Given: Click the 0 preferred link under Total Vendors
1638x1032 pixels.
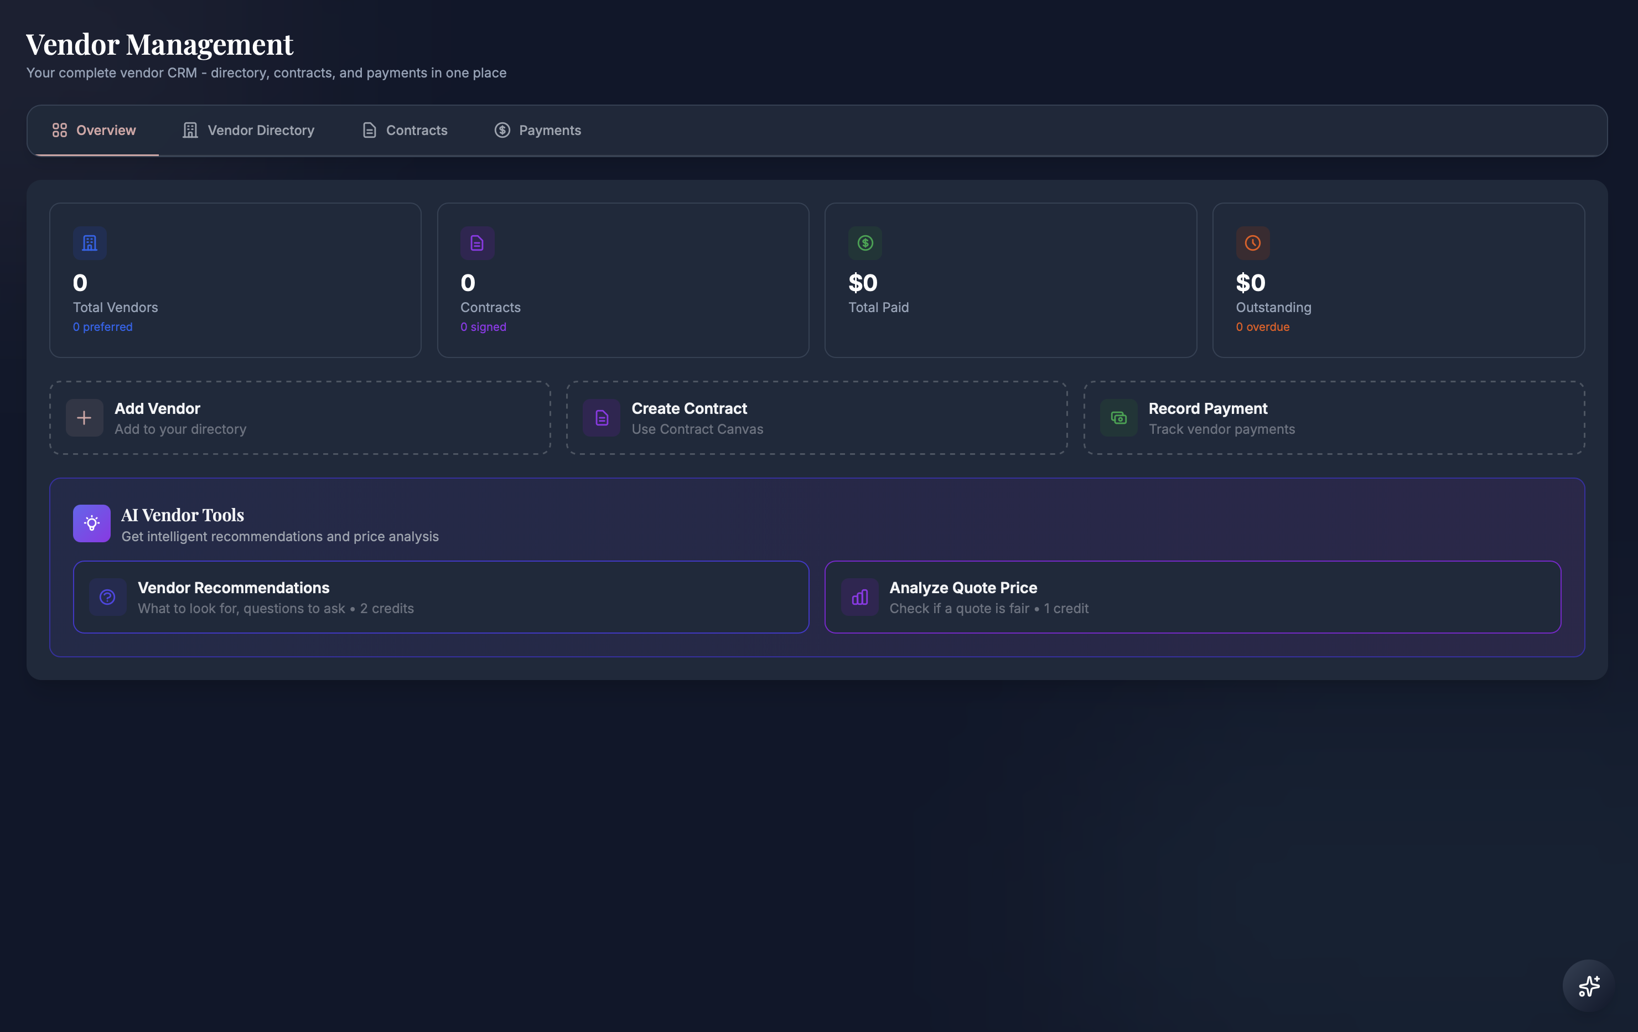Looking at the screenshot, I should [x=102, y=326].
